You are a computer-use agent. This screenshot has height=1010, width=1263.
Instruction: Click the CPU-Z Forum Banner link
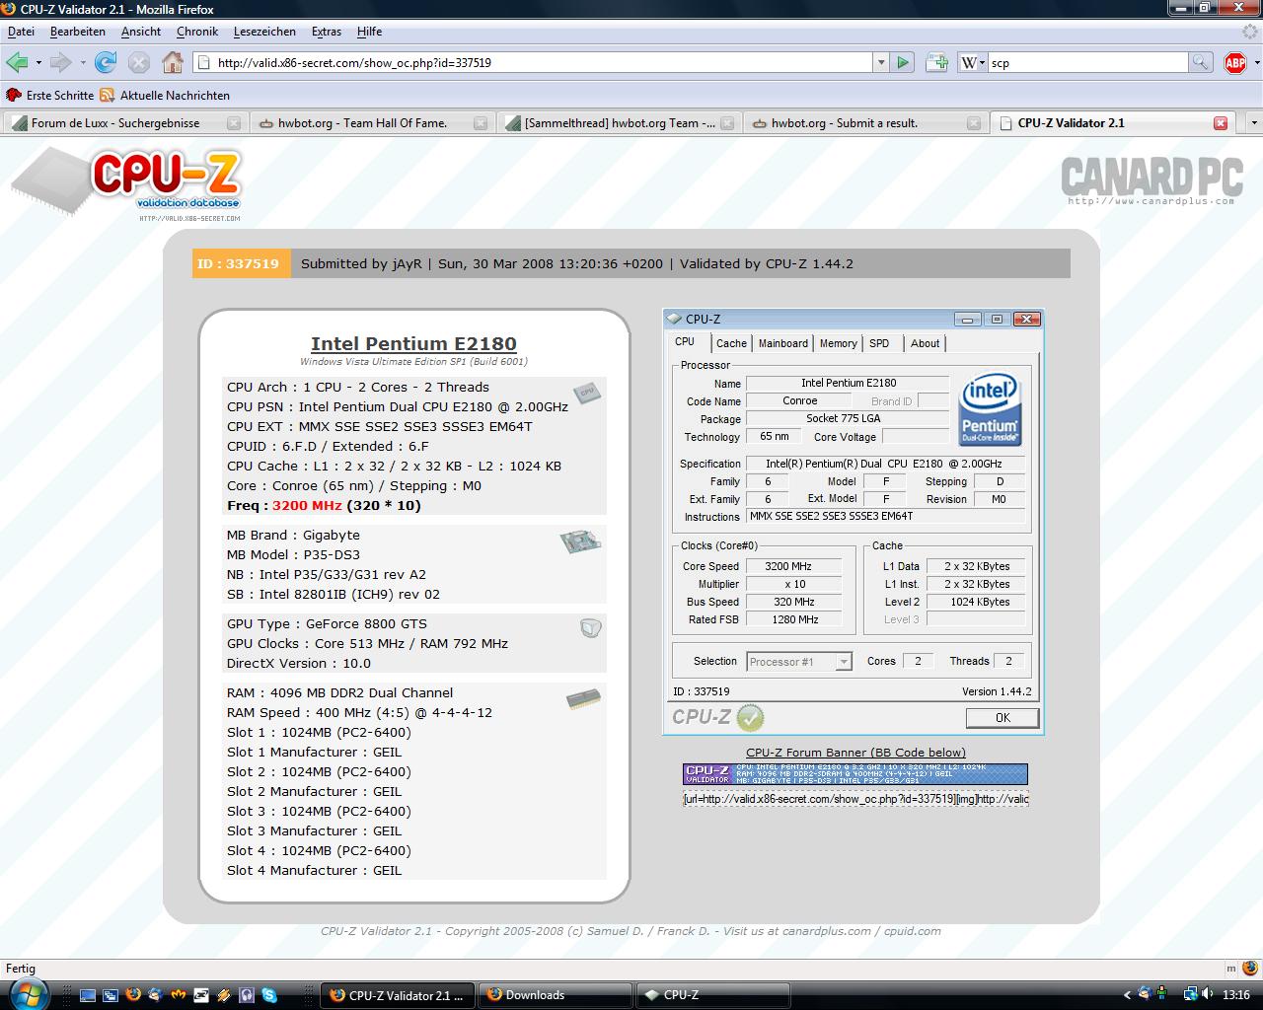click(854, 753)
